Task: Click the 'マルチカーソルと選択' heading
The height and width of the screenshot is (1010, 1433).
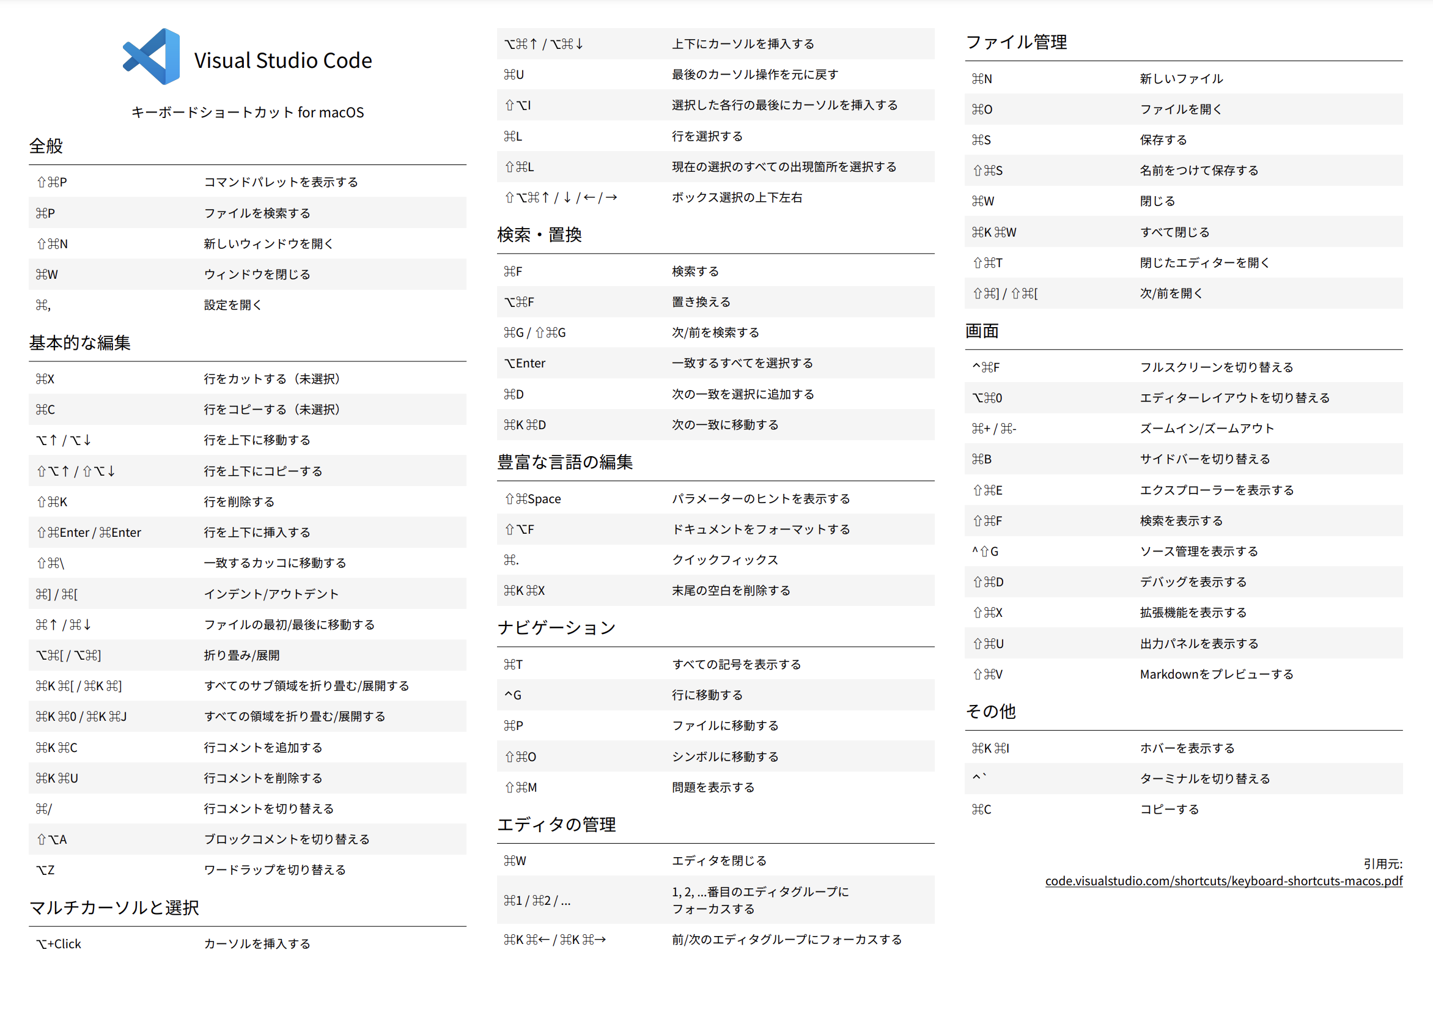Action: point(114,908)
